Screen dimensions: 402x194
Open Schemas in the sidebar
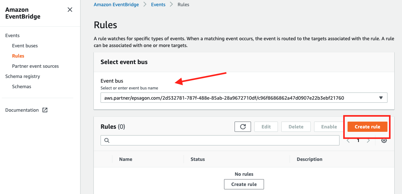(x=22, y=87)
